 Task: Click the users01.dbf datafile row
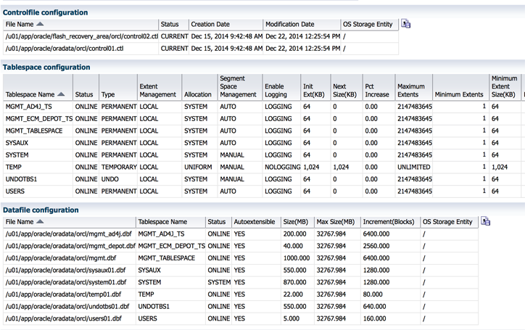point(63,318)
